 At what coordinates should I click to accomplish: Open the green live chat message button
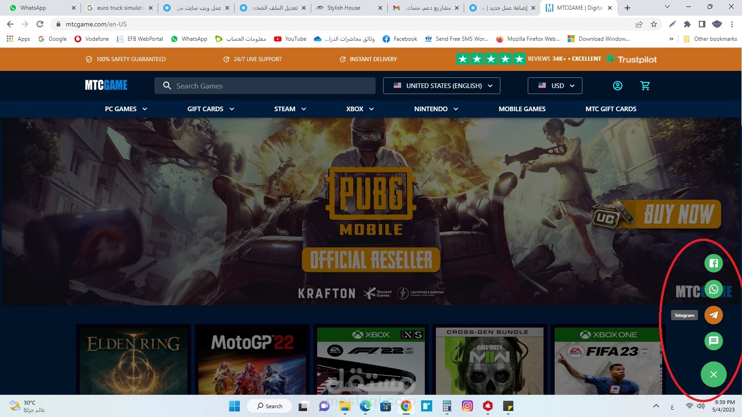coord(714,341)
